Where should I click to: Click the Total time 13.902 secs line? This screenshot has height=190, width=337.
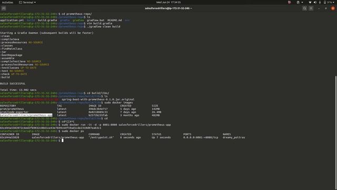[x=18, y=90]
